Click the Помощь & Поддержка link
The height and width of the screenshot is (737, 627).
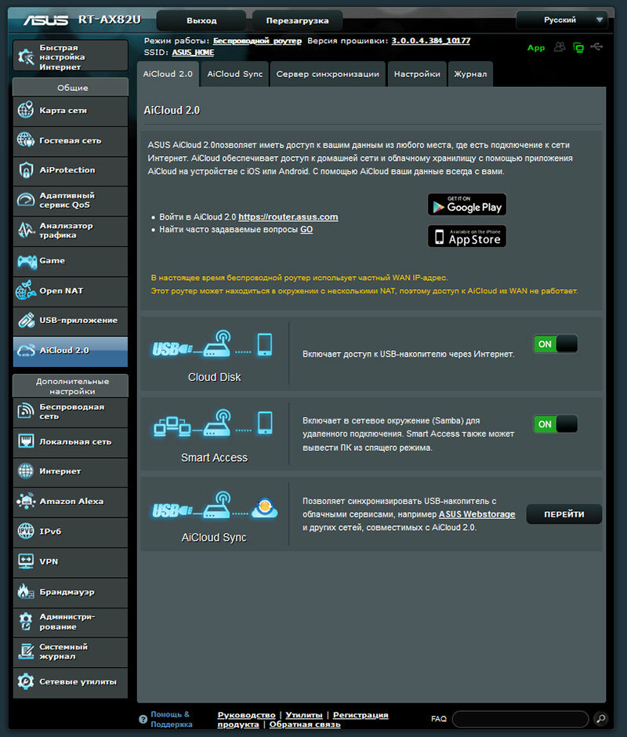pyautogui.click(x=171, y=719)
